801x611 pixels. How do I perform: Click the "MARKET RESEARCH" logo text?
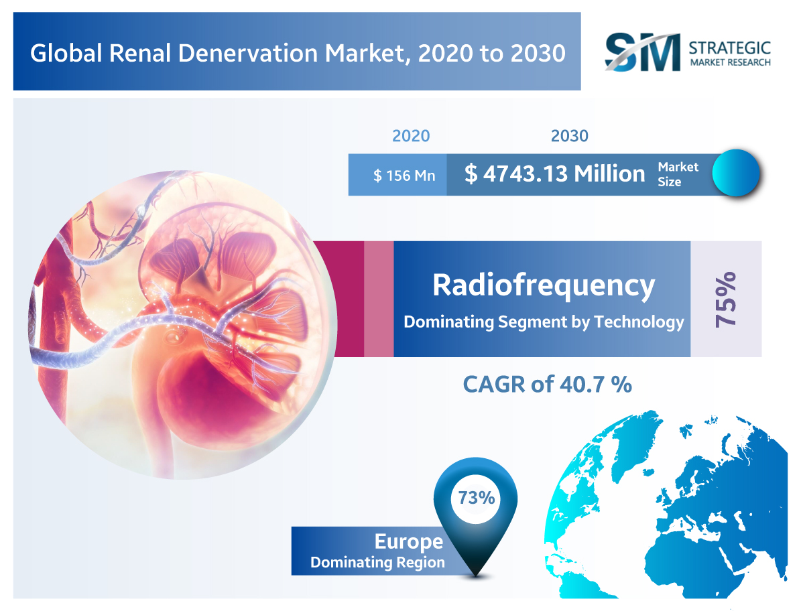pyautogui.click(x=731, y=63)
